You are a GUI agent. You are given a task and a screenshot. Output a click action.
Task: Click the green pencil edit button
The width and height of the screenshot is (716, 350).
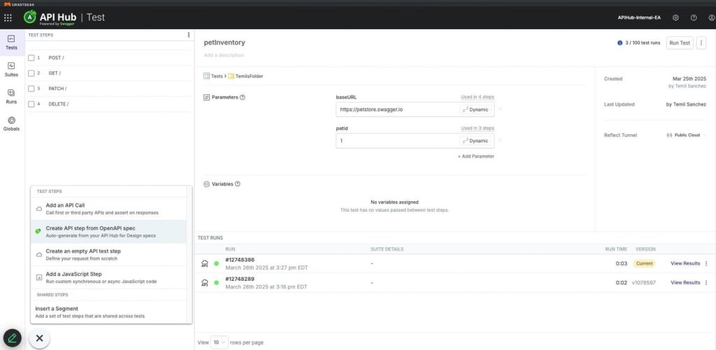click(12, 338)
